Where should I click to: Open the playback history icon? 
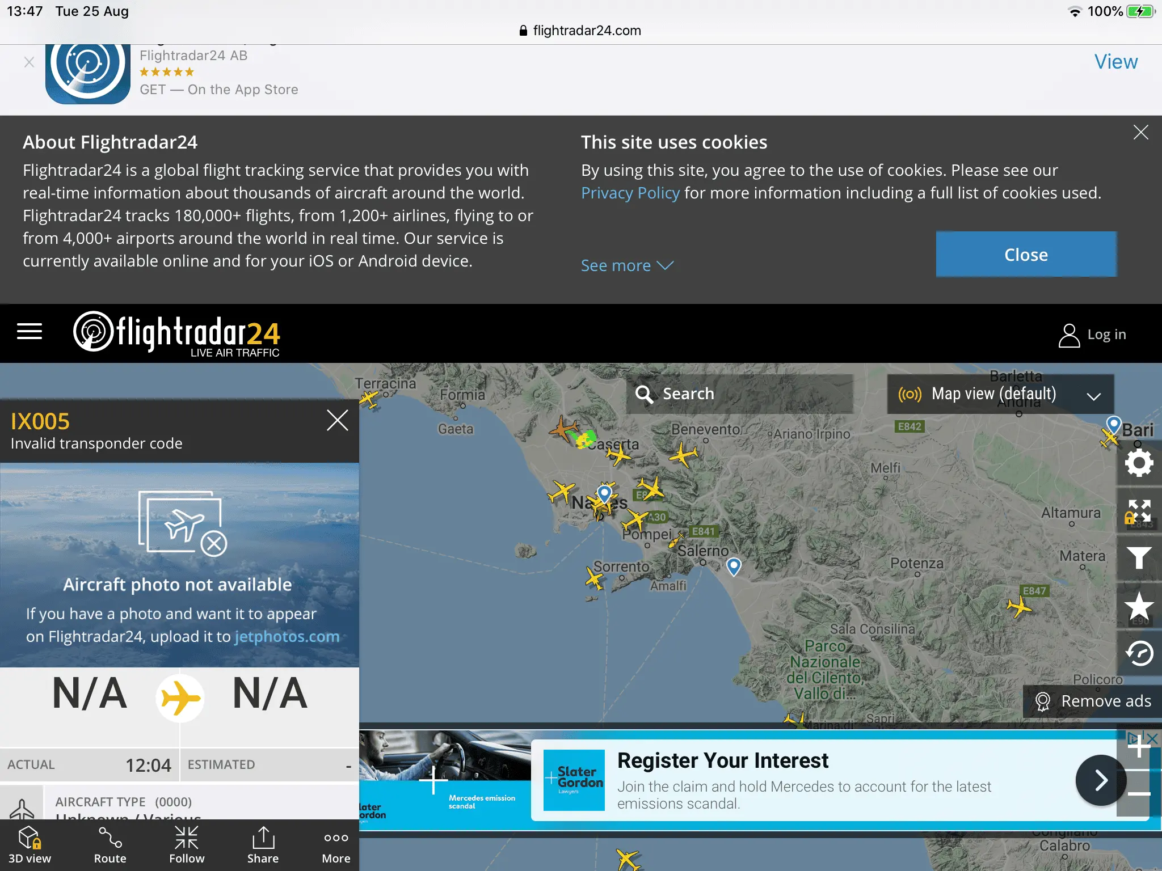[1139, 653]
